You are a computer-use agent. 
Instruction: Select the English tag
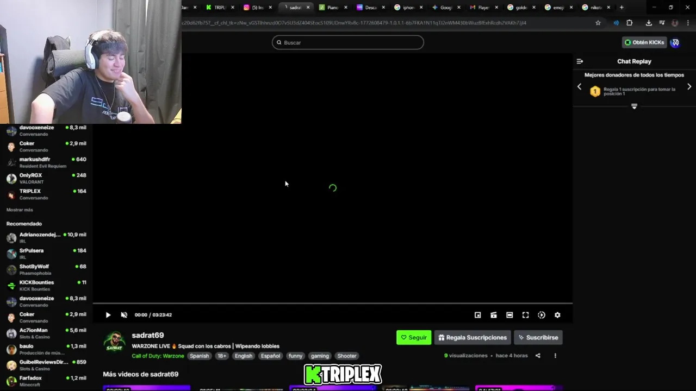point(244,356)
